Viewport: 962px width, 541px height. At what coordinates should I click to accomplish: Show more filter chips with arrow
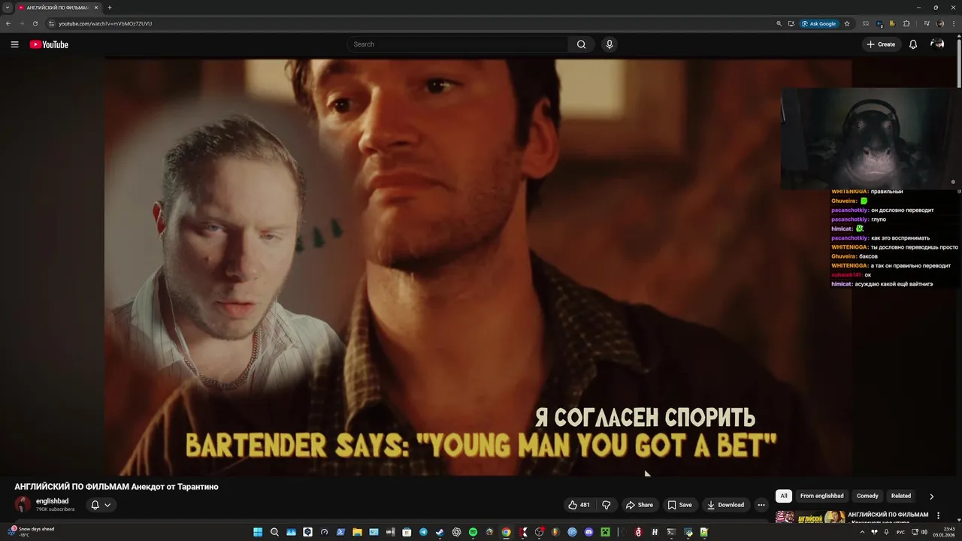pyautogui.click(x=932, y=496)
